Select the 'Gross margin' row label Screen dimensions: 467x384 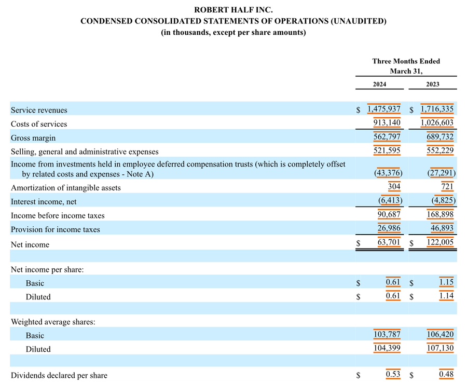[x=33, y=138]
